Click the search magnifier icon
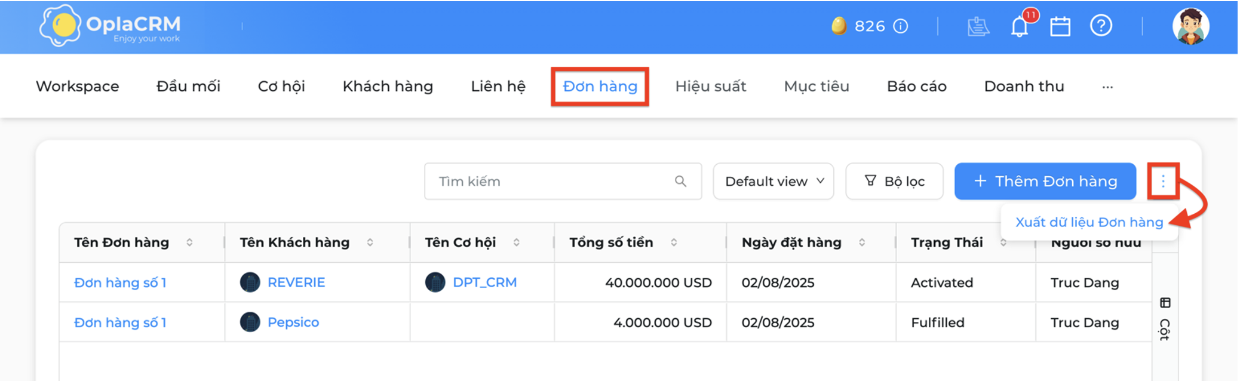1240x381 pixels. (680, 181)
